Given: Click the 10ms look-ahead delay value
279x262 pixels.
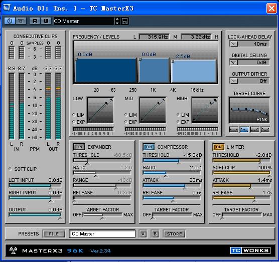Looking at the screenshot, I should click(x=260, y=44).
